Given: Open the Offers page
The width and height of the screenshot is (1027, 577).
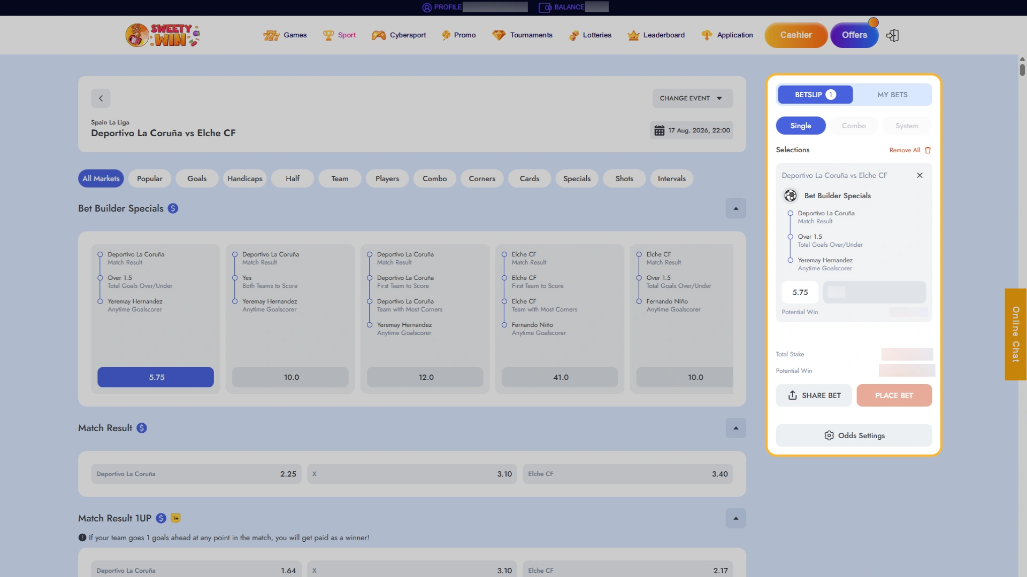Looking at the screenshot, I should 854,35.
